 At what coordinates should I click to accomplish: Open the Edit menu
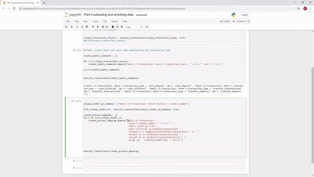[x=77, y=21]
